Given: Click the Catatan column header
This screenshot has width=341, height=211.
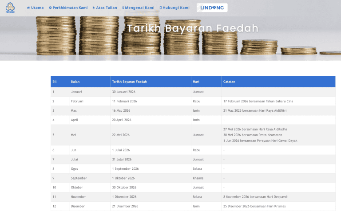Looking at the screenshot, I should click(x=230, y=82).
